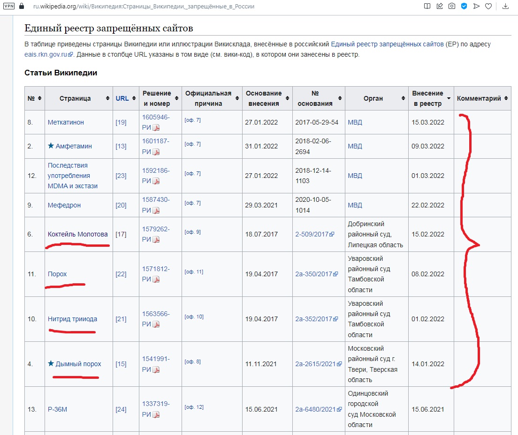
Task: Click footnote [оф. 10] in Нитрид трииода row
Action: (x=194, y=317)
